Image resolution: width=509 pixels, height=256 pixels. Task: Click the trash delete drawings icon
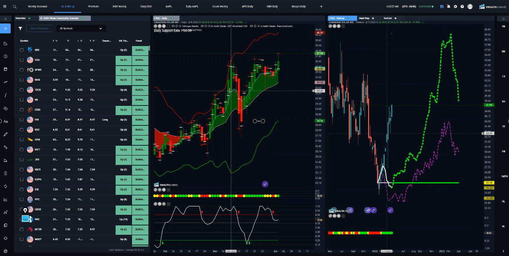coord(5,173)
